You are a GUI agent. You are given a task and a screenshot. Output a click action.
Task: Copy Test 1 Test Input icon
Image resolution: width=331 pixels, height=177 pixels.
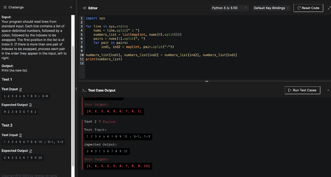[20, 89]
